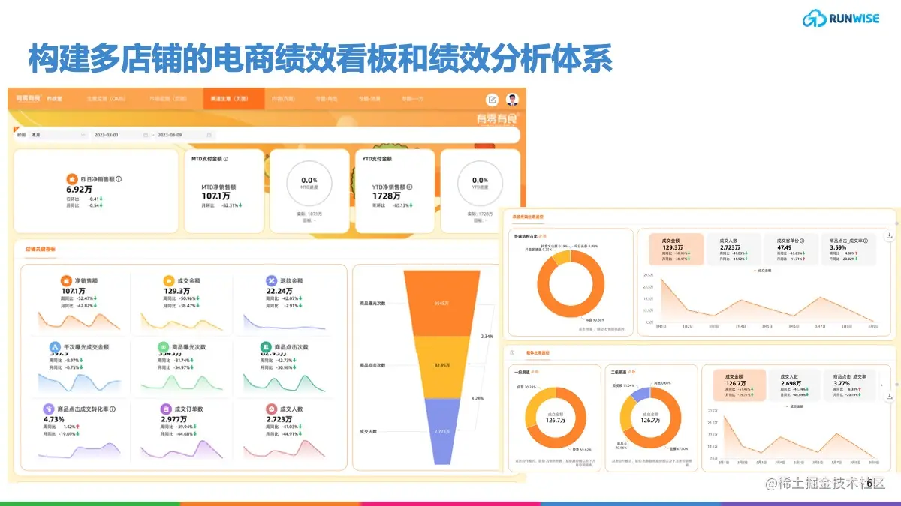Image resolution: width=901 pixels, height=506 pixels.
Task: Click the 4.73% conversion rate value
Action: tap(54, 419)
